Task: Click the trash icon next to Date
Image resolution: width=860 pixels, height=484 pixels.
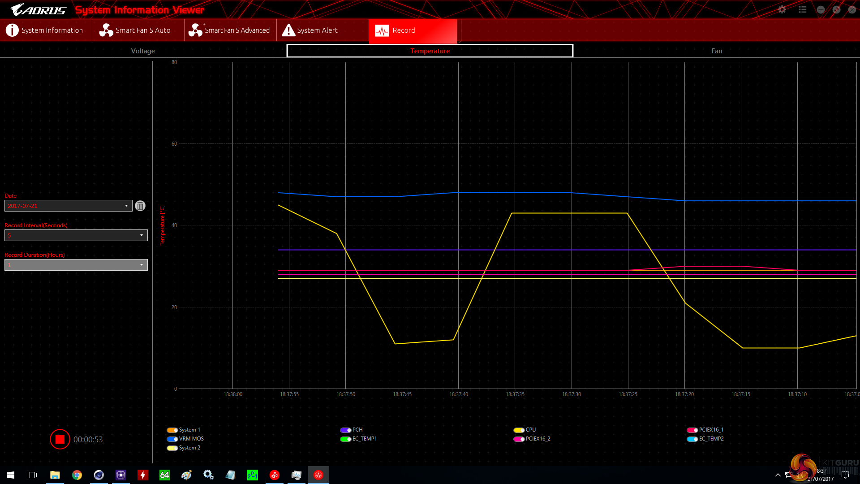Action: pos(140,206)
